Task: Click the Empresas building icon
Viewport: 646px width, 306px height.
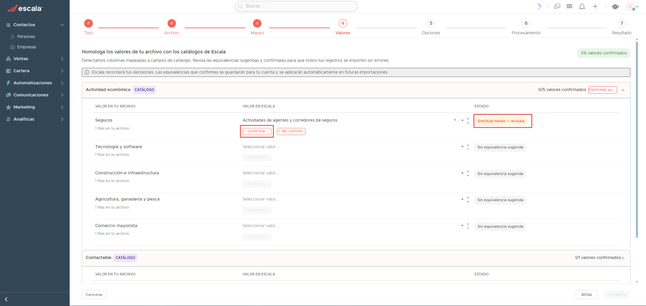Action: point(12,47)
